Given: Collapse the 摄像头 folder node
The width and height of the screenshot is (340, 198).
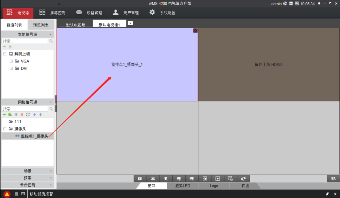Looking at the screenshot, I should (5, 129).
